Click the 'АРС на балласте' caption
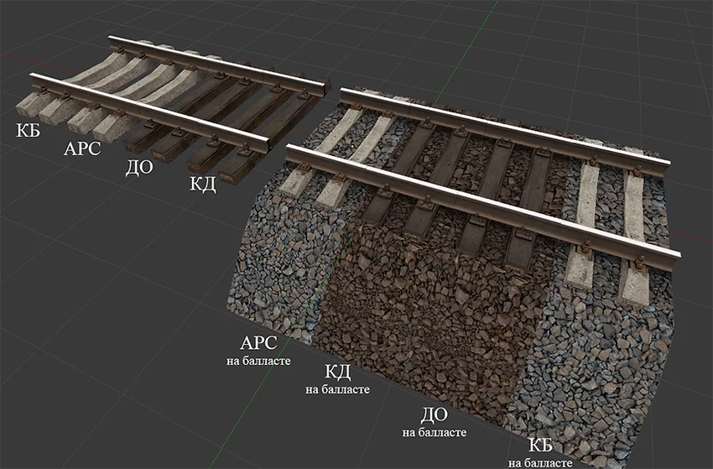This screenshot has height=469, width=713. pos(258,351)
